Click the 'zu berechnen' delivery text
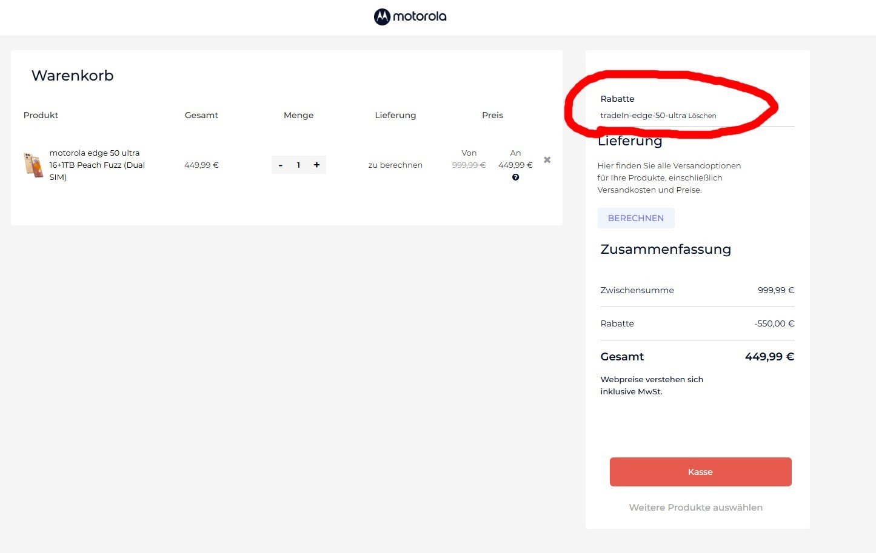 [x=395, y=165]
